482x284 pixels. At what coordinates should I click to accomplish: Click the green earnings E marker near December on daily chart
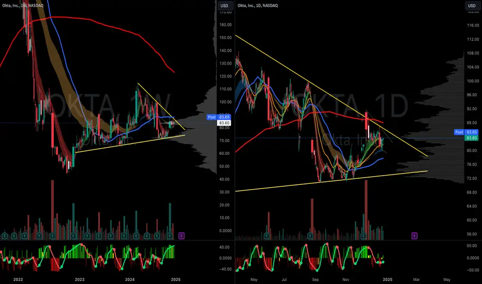tap(364, 236)
